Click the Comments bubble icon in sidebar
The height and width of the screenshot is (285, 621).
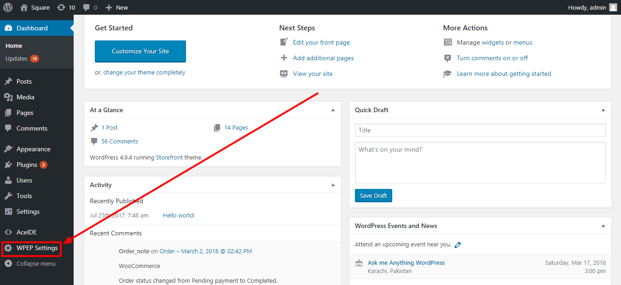tap(8, 128)
